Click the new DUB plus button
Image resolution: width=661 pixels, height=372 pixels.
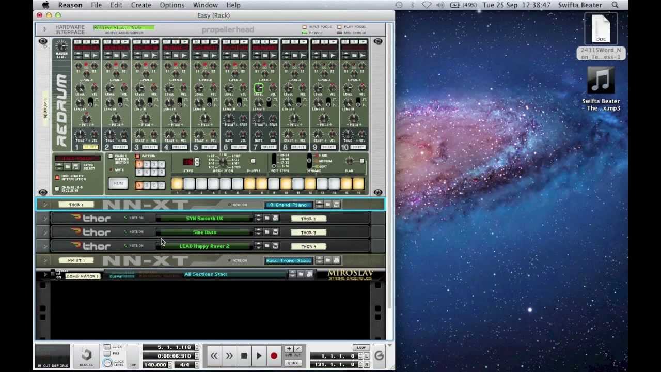point(289,349)
